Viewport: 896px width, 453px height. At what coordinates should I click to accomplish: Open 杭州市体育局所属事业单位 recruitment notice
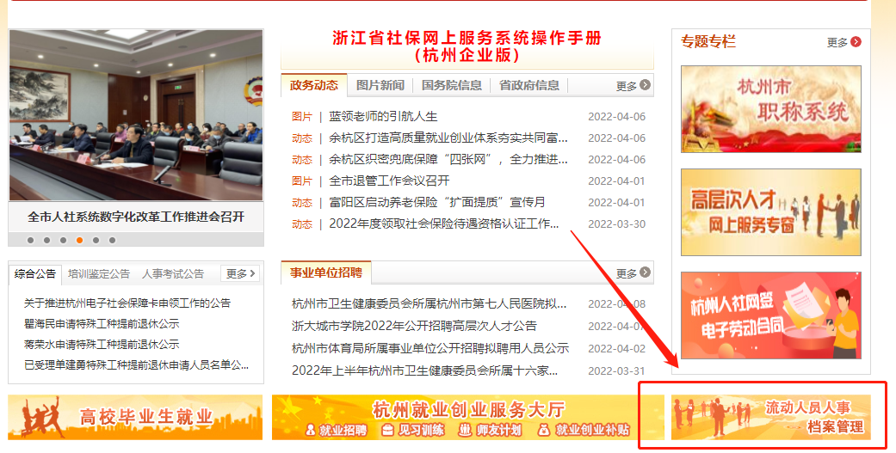(430, 348)
